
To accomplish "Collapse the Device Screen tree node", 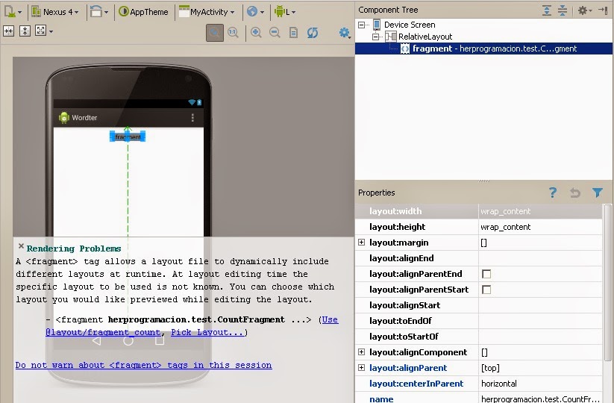I will click(x=361, y=25).
